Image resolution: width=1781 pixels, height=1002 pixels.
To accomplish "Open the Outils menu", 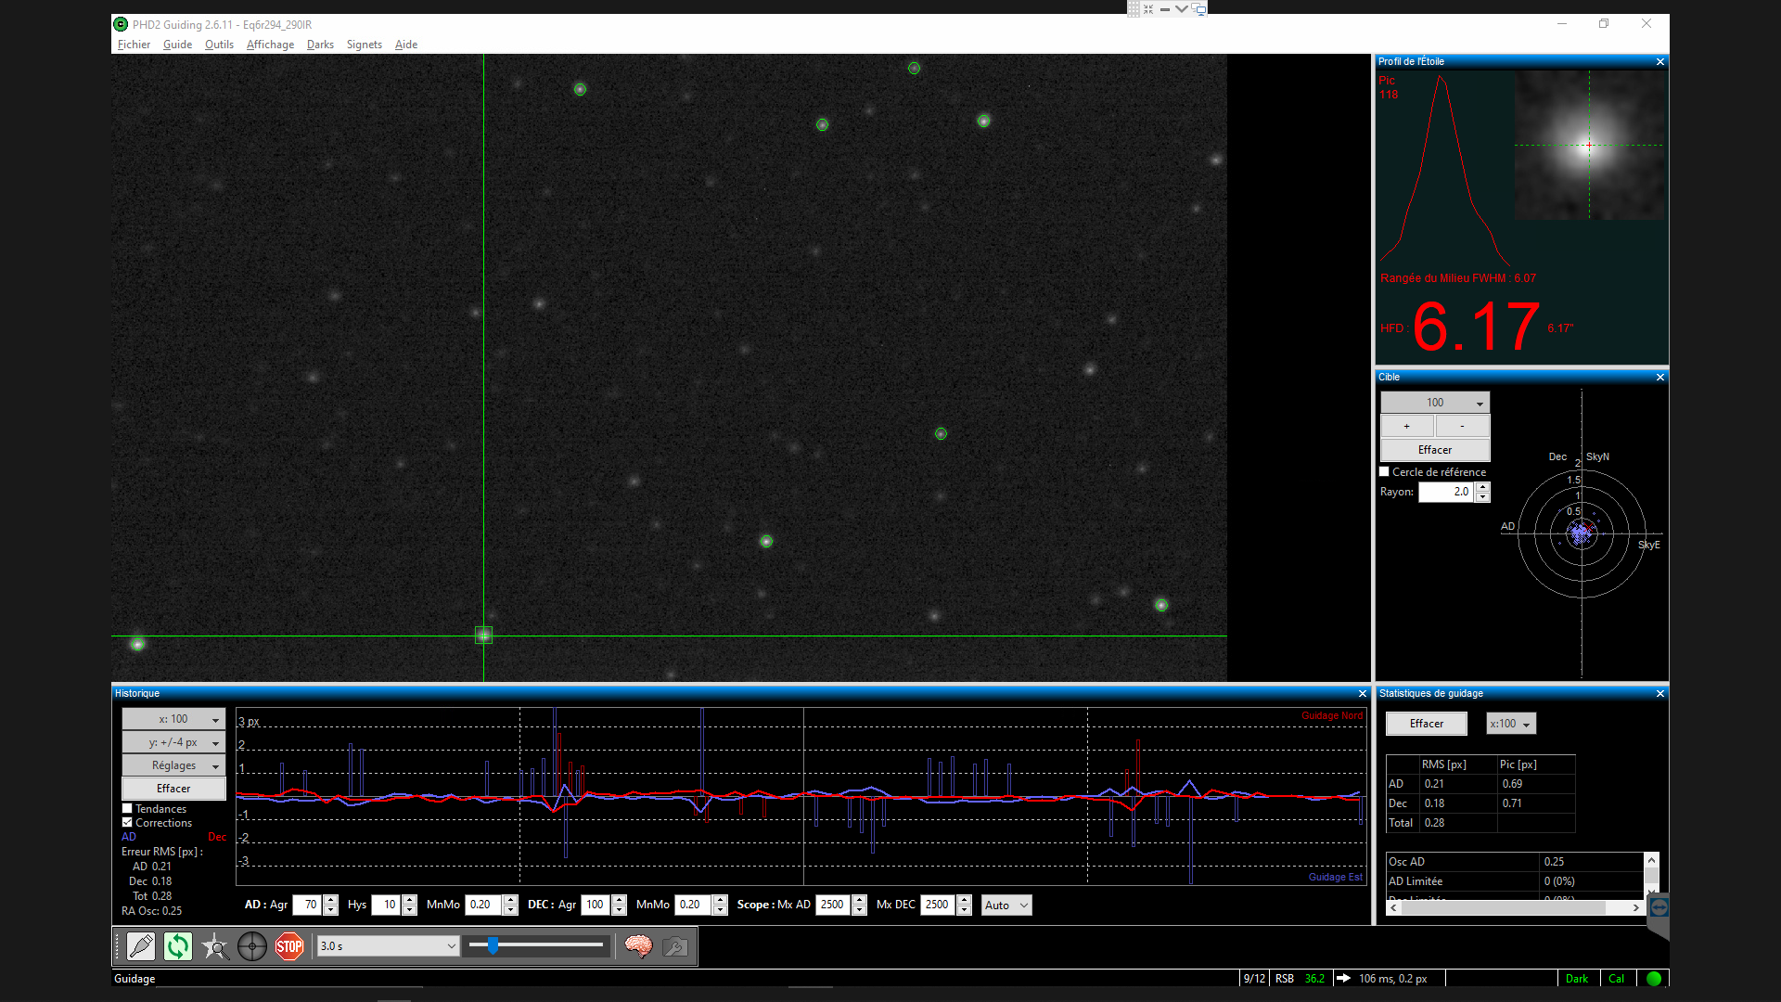I will click(x=219, y=45).
